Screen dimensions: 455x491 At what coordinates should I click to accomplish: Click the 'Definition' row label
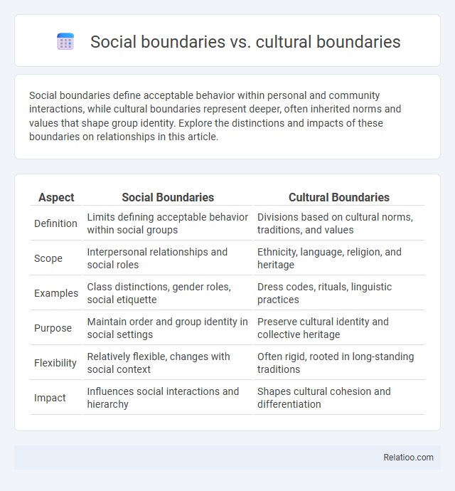(x=55, y=223)
